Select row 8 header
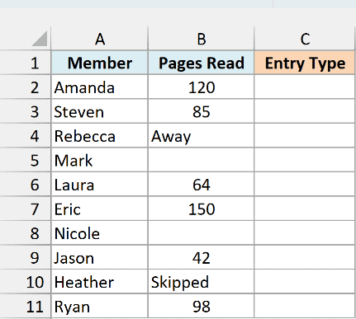 tap(26, 233)
